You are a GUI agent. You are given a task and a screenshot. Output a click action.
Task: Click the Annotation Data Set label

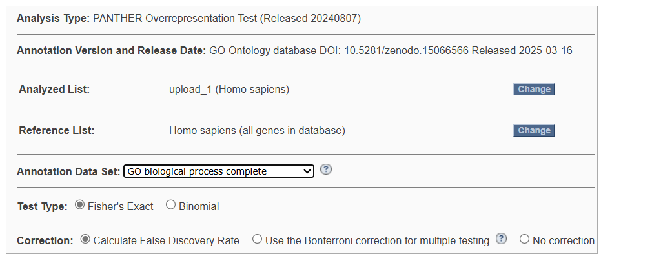click(x=68, y=171)
